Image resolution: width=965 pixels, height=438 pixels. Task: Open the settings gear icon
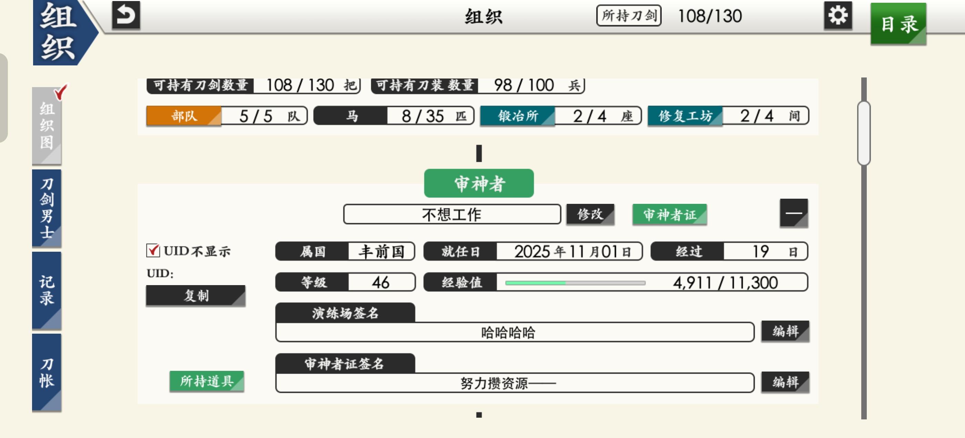pyautogui.click(x=837, y=15)
